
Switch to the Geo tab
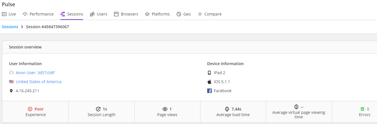[x=184, y=14]
